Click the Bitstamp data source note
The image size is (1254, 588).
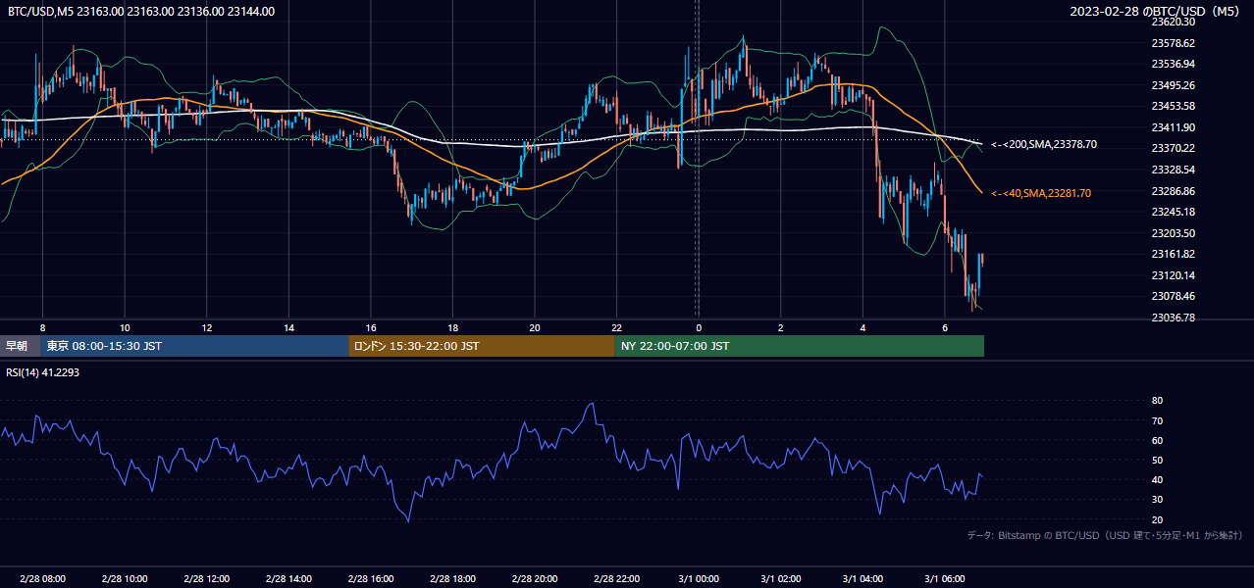(x=1105, y=535)
